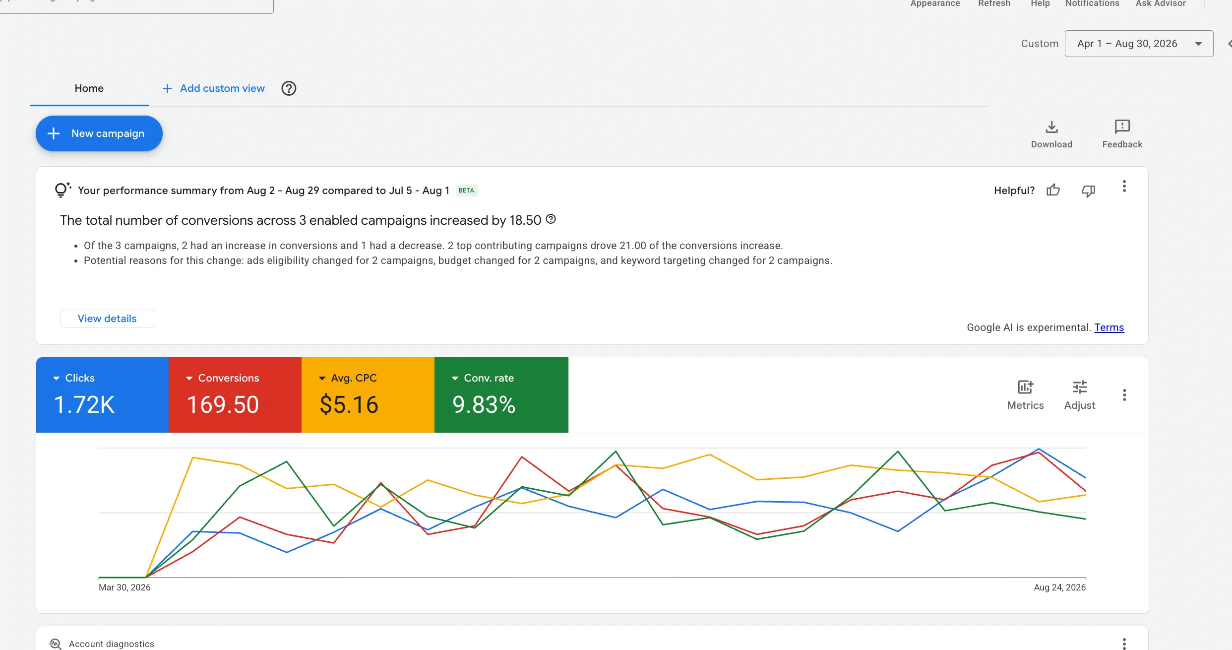Click the conversions increased by 18.50 headline
Image resolution: width=1232 pixels, height=650 pixels.
click(301, 220)
